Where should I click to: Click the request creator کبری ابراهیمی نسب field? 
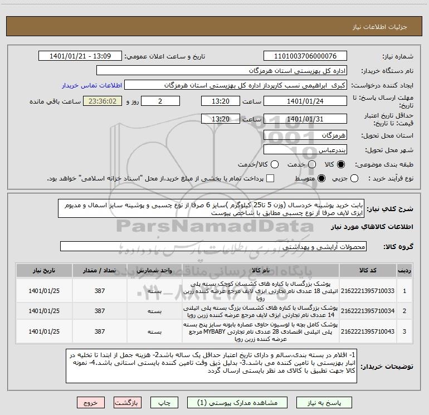tap(236, 85)
